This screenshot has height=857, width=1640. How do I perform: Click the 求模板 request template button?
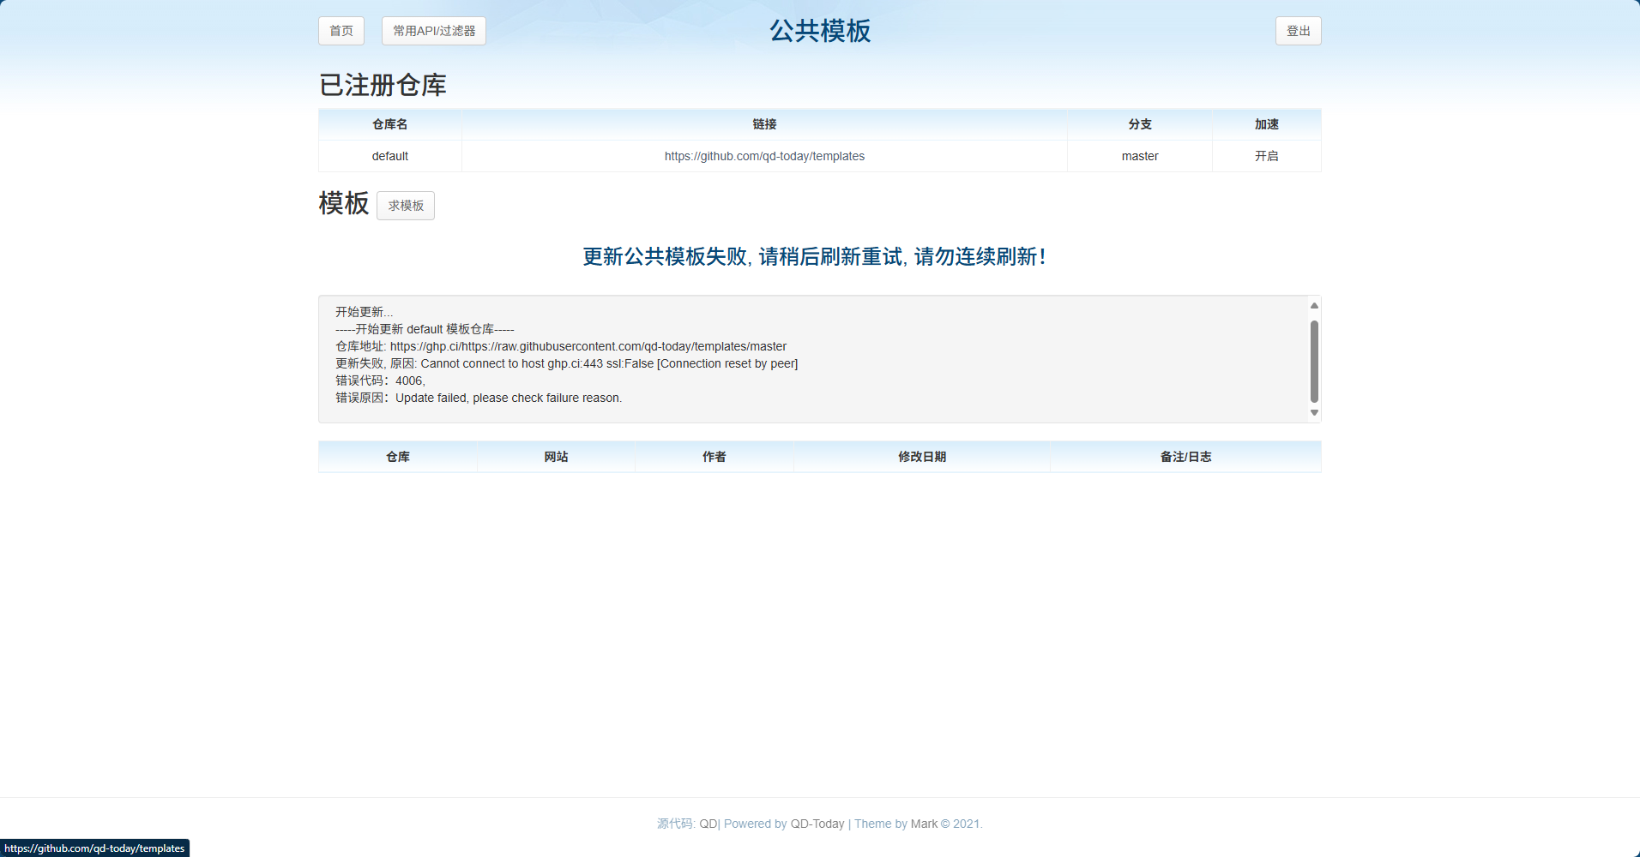click(x=406, y=206)
